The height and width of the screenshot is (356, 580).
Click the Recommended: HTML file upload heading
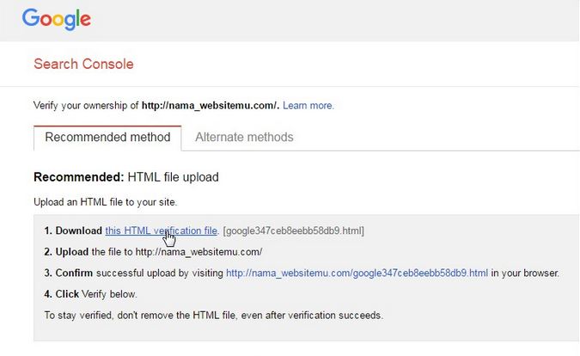click(x=126, y=177)
